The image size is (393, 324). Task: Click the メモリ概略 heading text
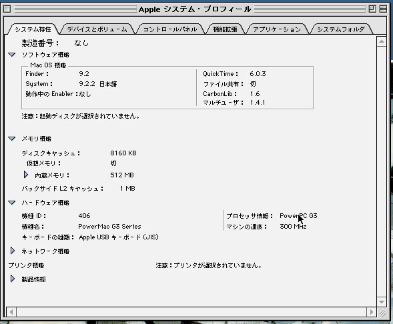37,139
